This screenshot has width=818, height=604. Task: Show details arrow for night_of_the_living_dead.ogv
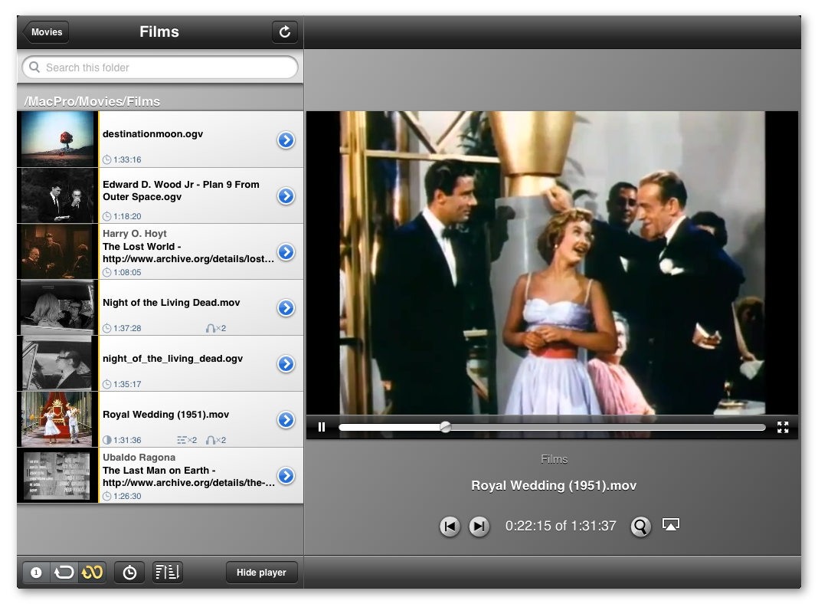coord(286,363)
